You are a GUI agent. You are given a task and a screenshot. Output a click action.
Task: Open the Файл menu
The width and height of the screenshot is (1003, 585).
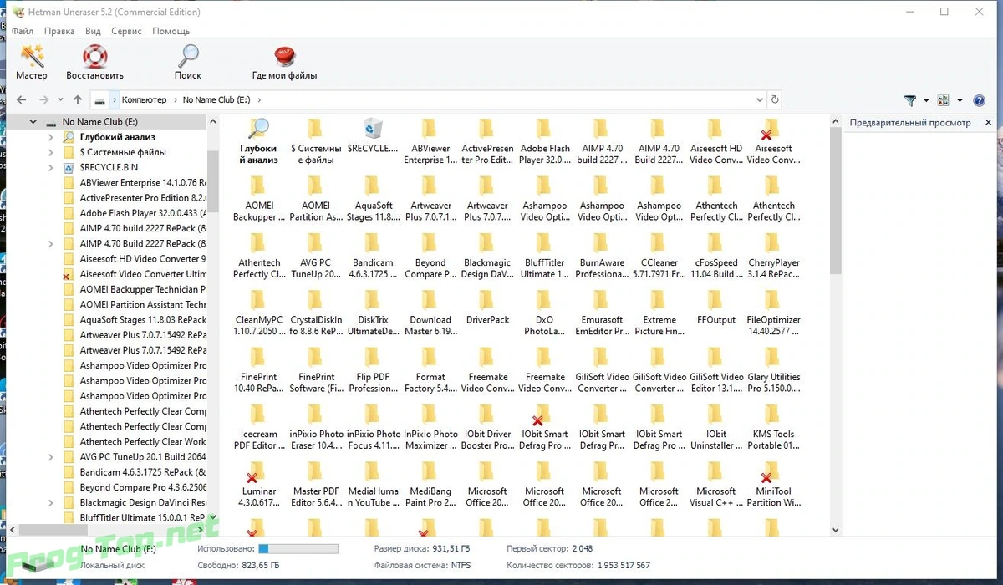click(x=23, y=31)
